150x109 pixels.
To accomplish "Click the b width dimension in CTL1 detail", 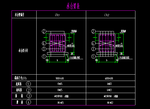I will point(58,60).
